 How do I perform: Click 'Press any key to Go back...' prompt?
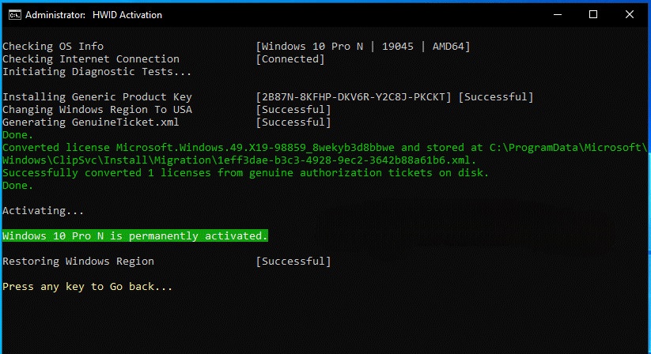[x=87, y=286]
